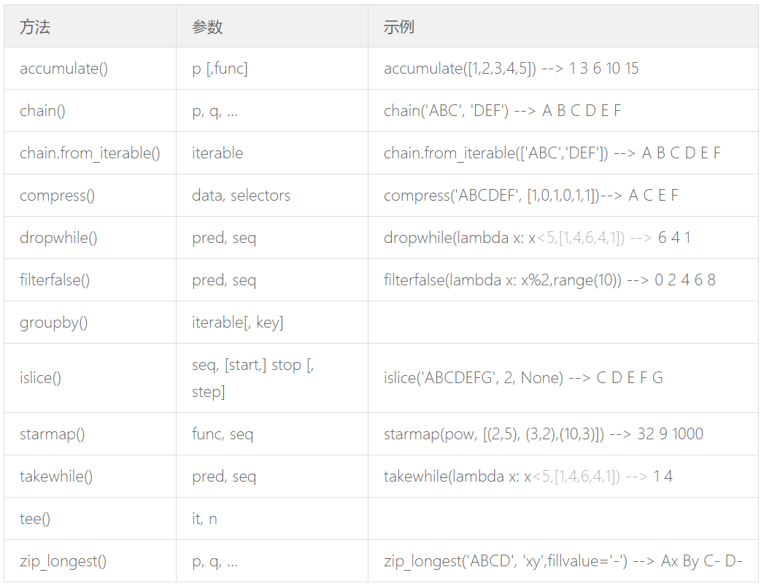Click the zip_longest() method cell

63,561
